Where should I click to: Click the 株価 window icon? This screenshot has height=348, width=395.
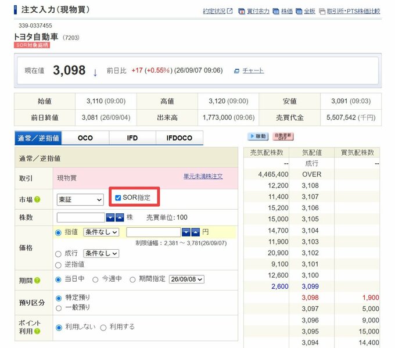(276, 12)
